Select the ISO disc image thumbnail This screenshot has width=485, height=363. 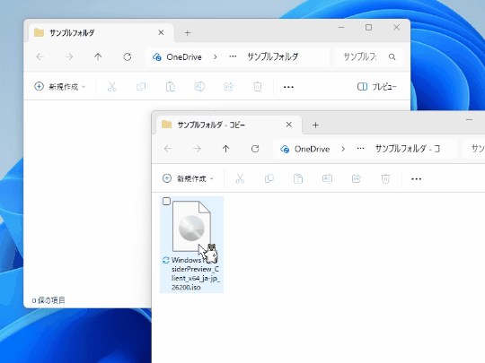pyautogui.click(x=191, y=226)
